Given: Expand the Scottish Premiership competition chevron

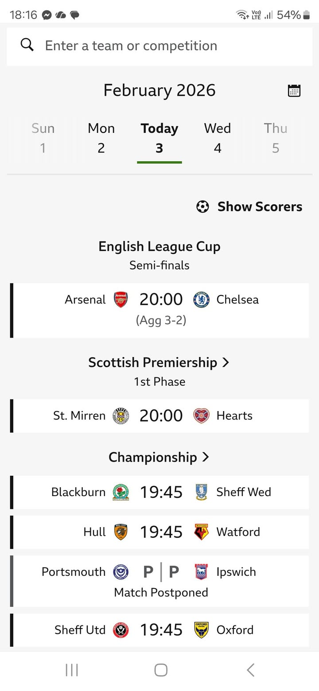Looking at the screenshot, I should click(226, 362).
